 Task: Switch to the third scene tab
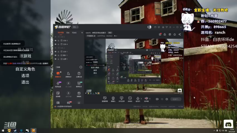[x=74, y=33]
